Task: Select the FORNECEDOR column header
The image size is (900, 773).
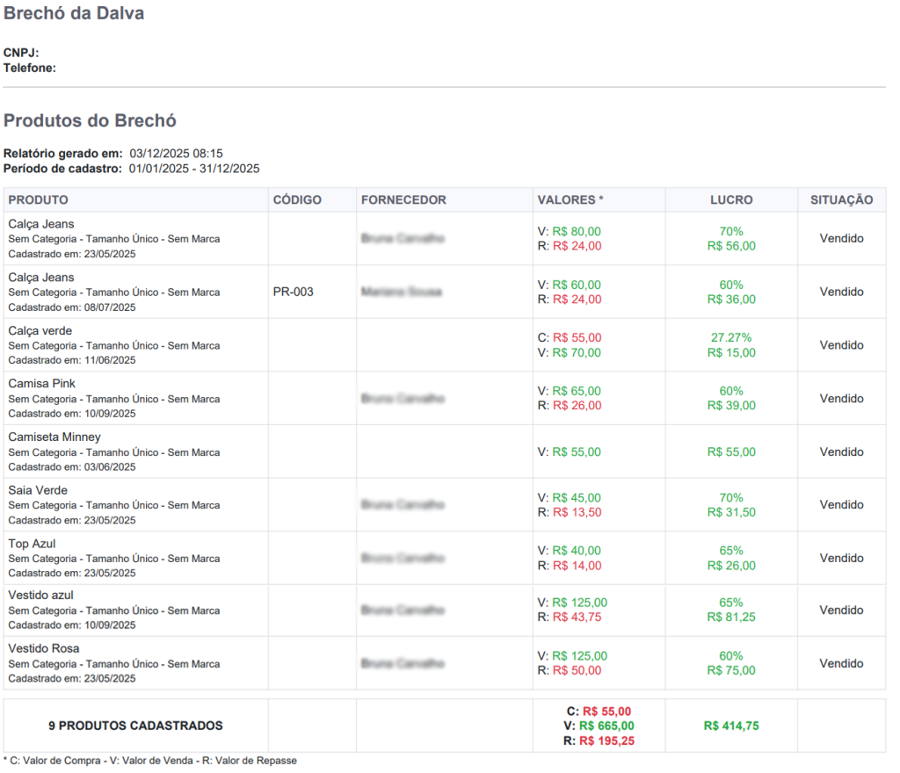Action: tap(403, 200)
